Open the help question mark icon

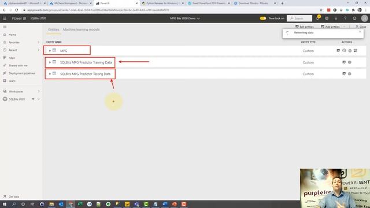(345, 18)
